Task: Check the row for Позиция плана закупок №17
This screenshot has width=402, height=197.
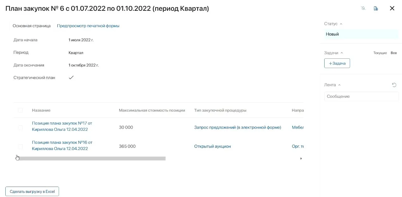Action: (x=20, y=127)
